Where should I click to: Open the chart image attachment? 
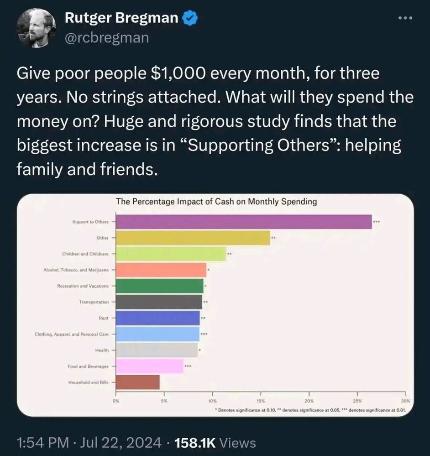215,305
